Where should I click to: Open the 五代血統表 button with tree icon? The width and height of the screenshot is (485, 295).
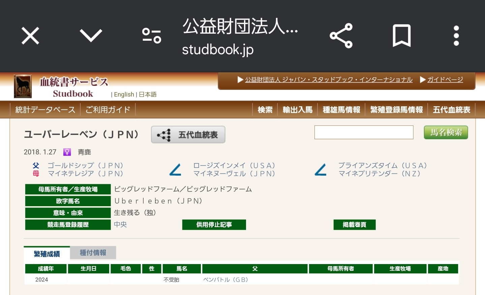(x=188, y=135)
